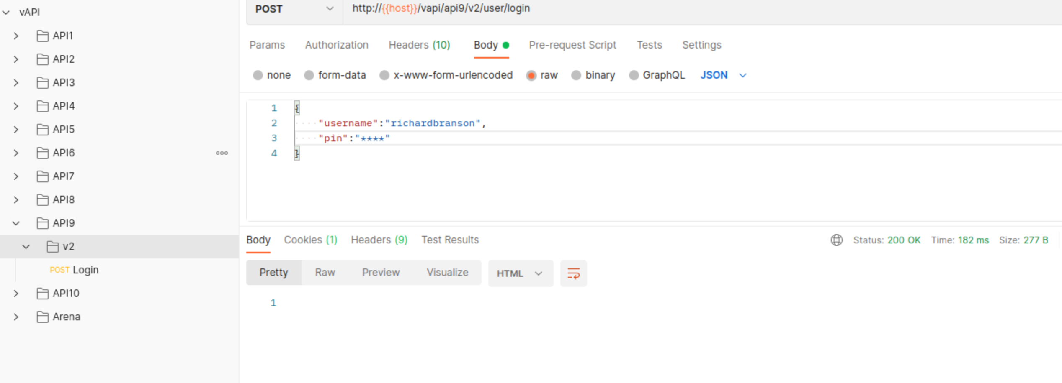This screenshot has height=383, width=1062.
Task: Click the API1 folder icon
Action: (42, 36)
